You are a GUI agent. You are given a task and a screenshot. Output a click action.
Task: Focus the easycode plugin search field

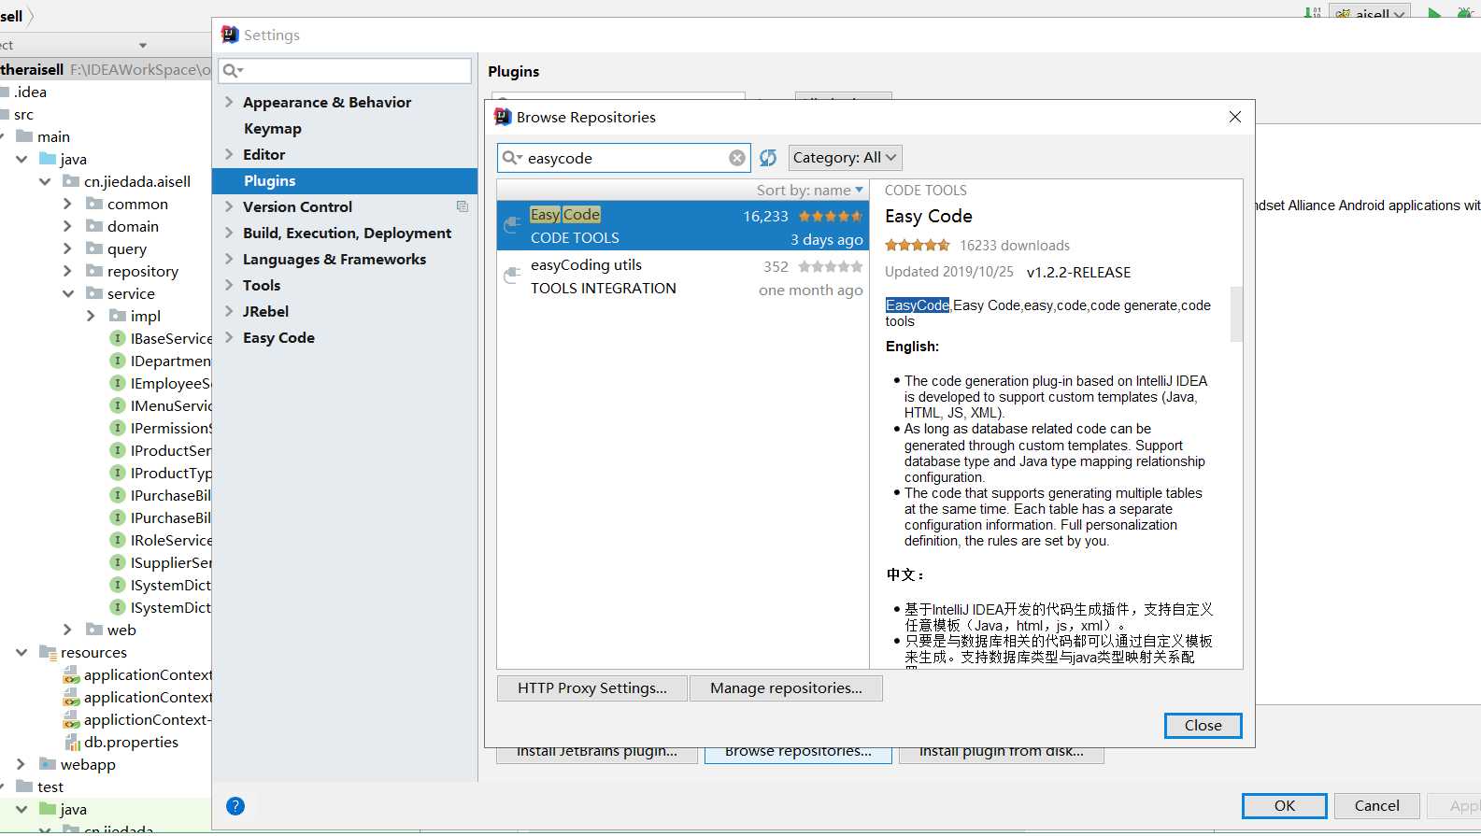(625, 158)
